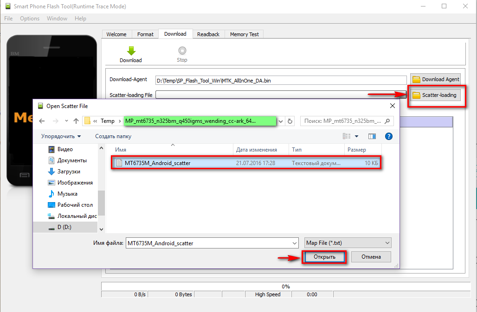Expand the file name combo box dropdown
Screen dimensions: 477x312
tap(294, 243)
